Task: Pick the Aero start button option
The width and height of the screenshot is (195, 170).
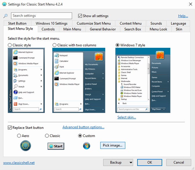Action: click(19, 136)
